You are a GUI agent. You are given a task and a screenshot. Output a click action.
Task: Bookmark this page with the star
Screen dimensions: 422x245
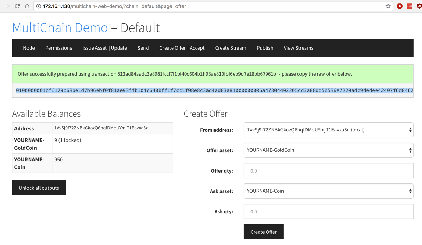(x=388, y=6)
